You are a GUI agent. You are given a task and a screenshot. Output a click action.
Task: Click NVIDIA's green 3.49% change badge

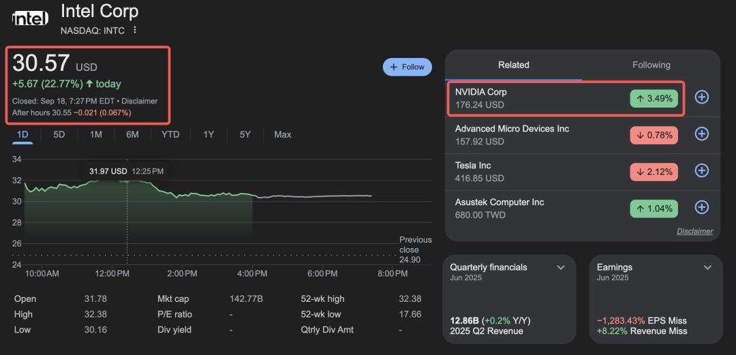(x=654, y=98)
